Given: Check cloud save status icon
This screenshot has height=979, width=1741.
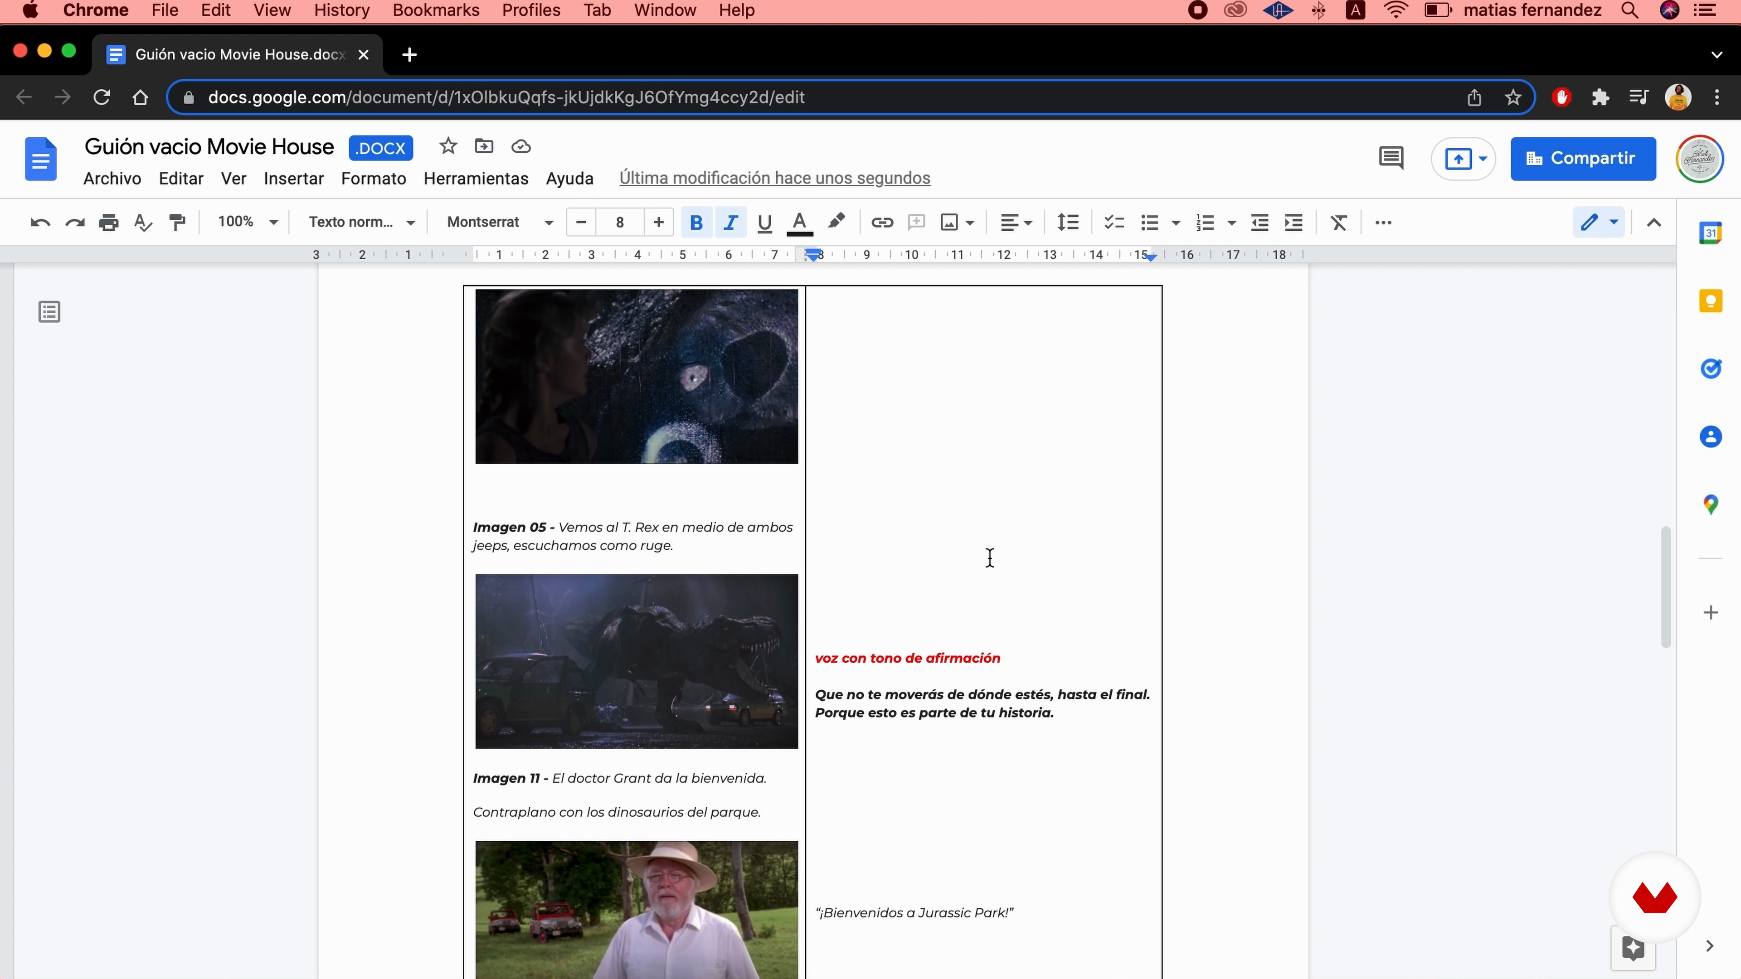Looking at the screenshot, I should coord(520,146).
